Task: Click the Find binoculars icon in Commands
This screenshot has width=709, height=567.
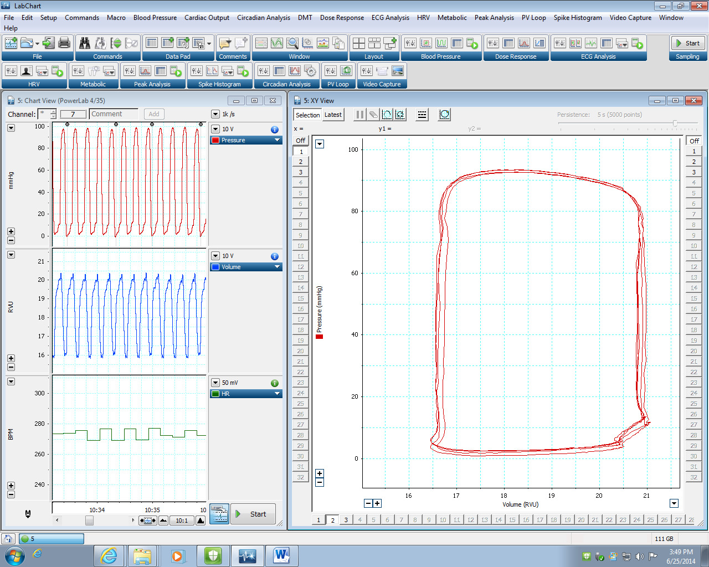Action: [x=85, y=43]
